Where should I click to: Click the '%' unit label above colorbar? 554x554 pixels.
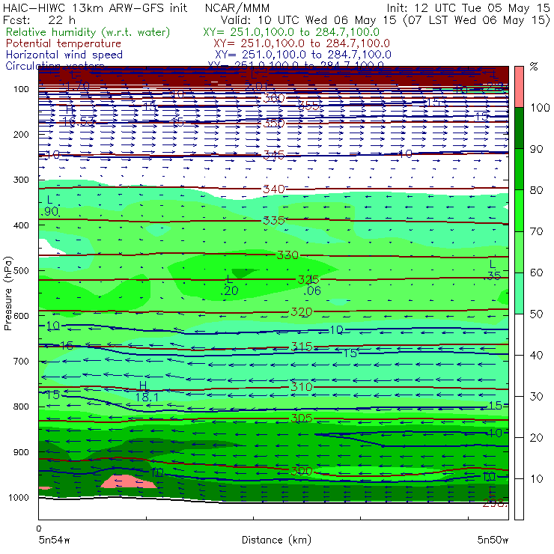534,67
